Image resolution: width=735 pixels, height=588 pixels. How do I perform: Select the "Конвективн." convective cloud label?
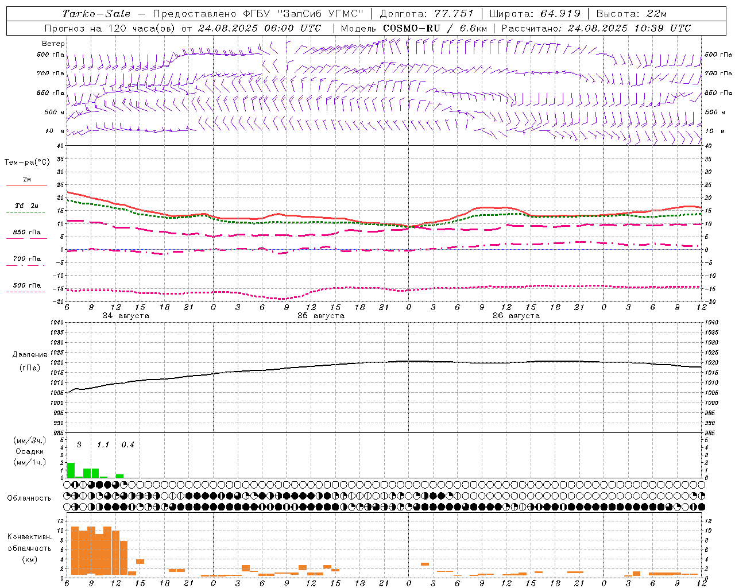click(29, 537)
